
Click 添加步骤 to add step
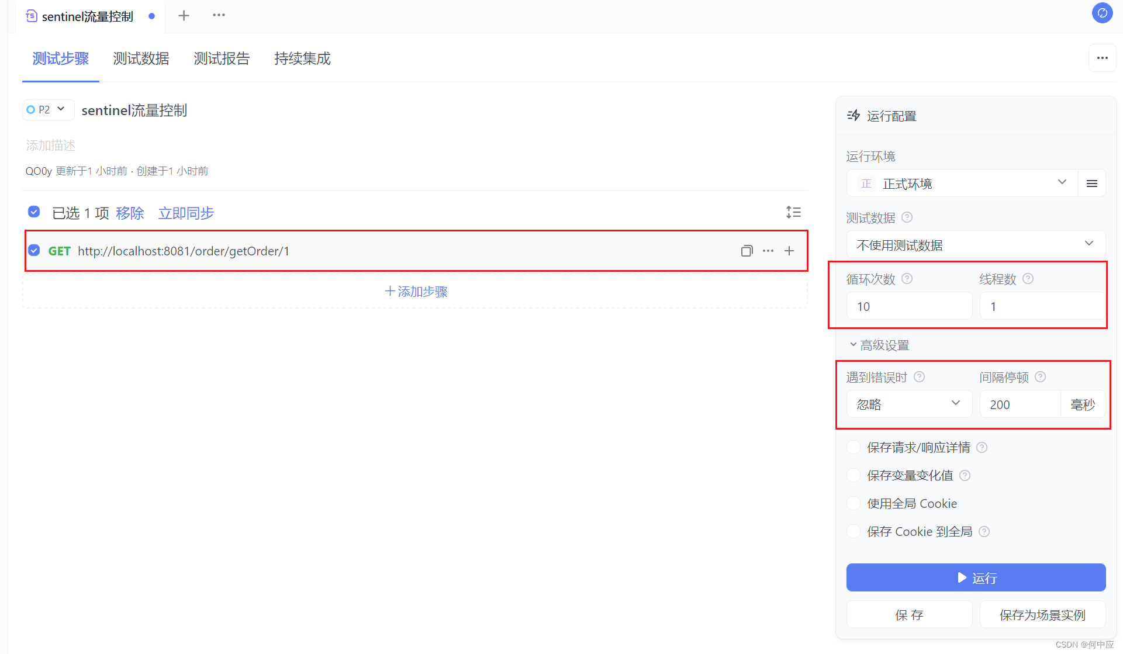coord(416,292)
